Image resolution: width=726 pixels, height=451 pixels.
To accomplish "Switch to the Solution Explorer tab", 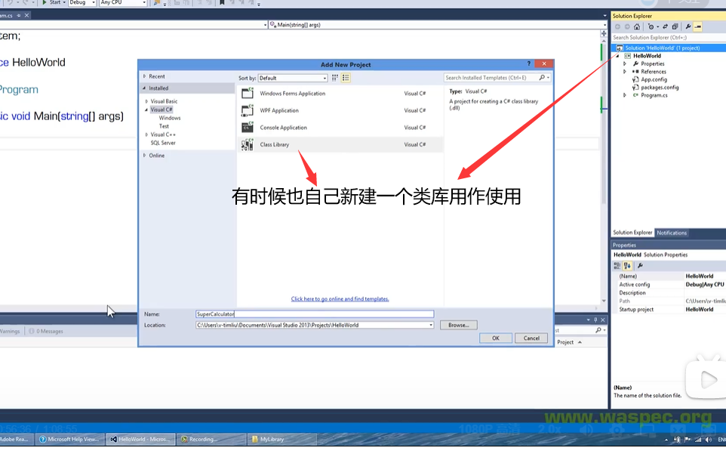I will click(632, 233).
